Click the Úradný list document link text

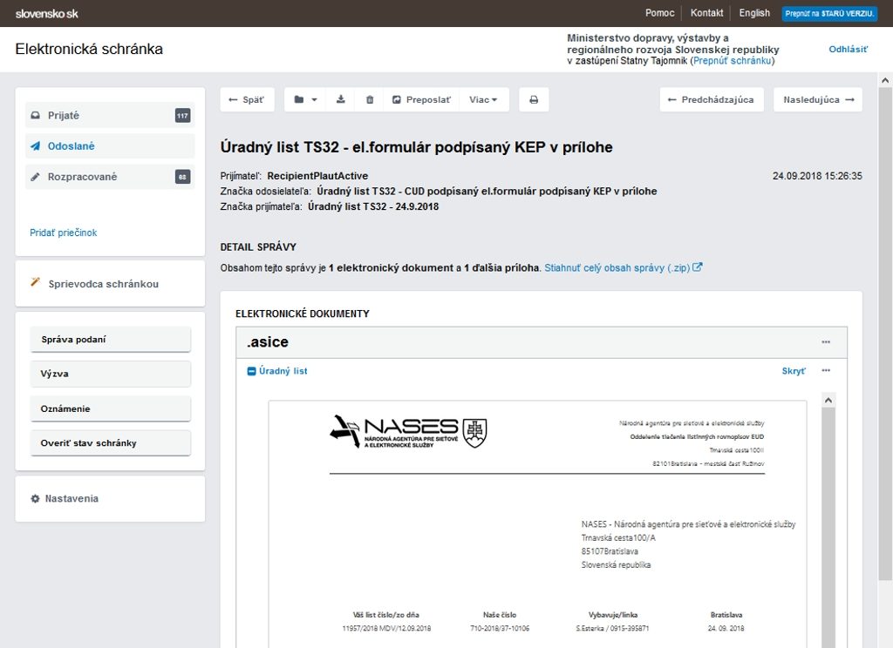tap(283, 371)
